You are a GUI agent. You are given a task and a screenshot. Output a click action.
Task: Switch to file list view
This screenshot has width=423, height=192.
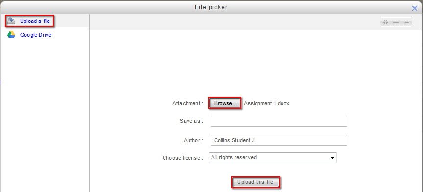point(396,22)
